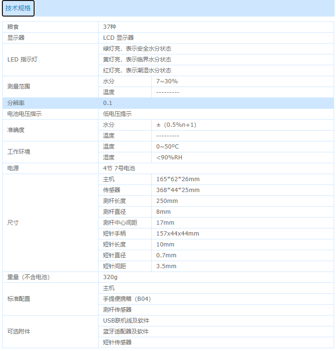The image size is (336, 351).
Task: Click the 37种 value cell
Action: 109,27
